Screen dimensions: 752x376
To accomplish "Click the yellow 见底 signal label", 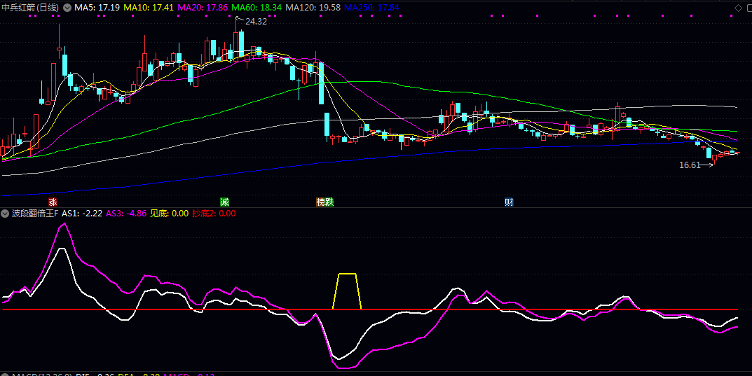I will coord(169,214).
